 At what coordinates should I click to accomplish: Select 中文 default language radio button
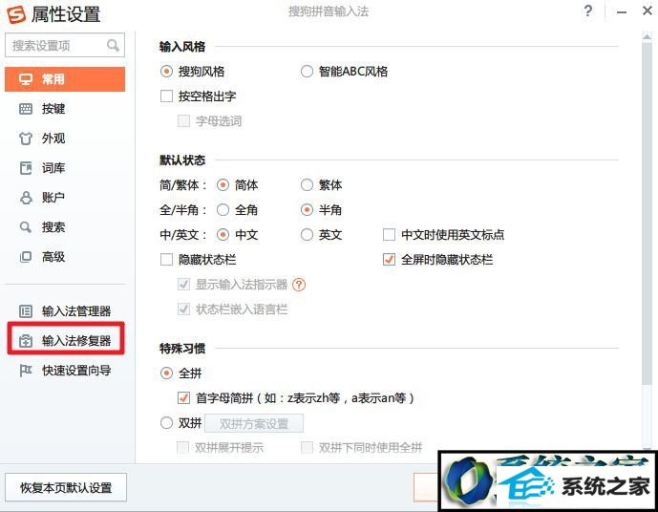223,235
